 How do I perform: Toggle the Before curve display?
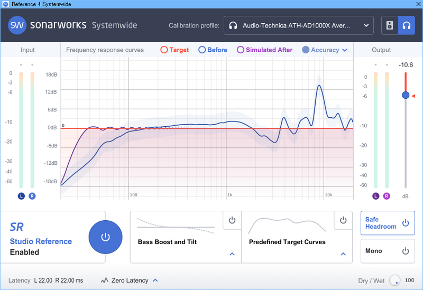click(213, 50)
